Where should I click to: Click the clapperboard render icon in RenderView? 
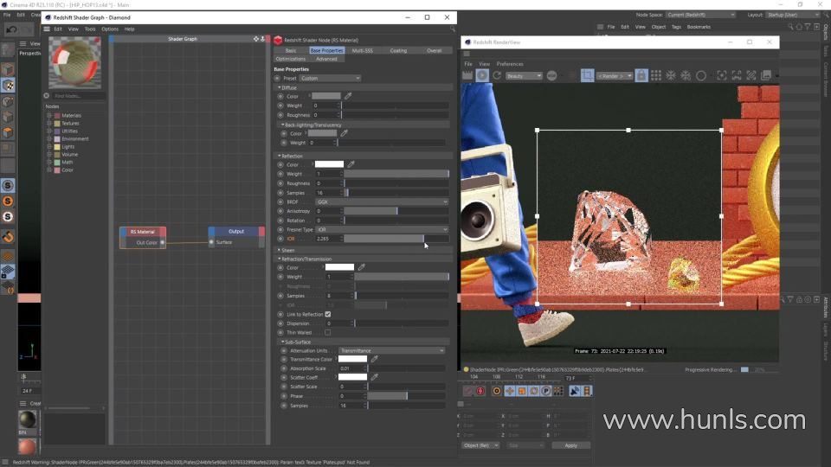click(x=467, y=76)
